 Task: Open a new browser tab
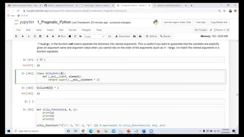tap(191, 5)
